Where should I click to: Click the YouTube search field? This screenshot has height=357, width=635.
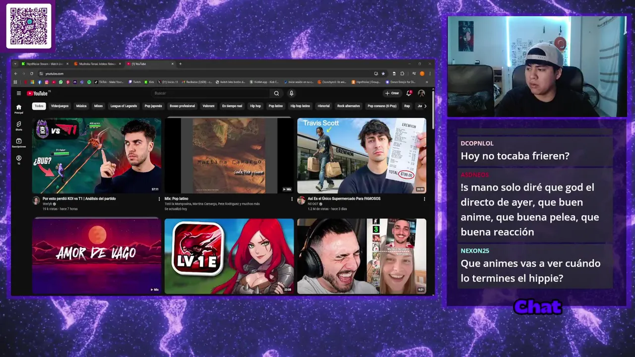coord(211,93)
